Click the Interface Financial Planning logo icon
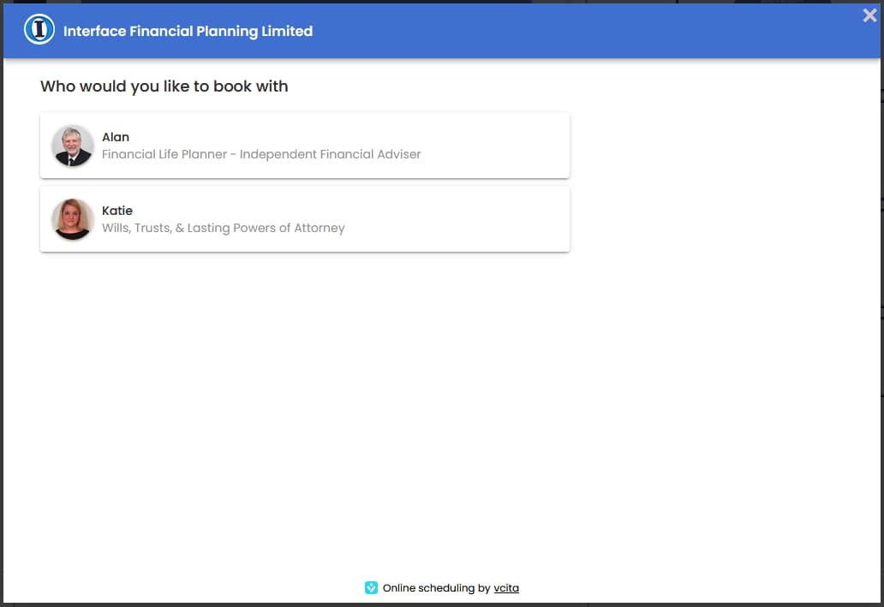 tap(39, 30)
